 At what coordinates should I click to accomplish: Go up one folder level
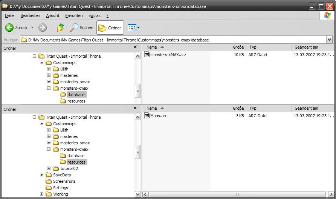click(61, 28)
